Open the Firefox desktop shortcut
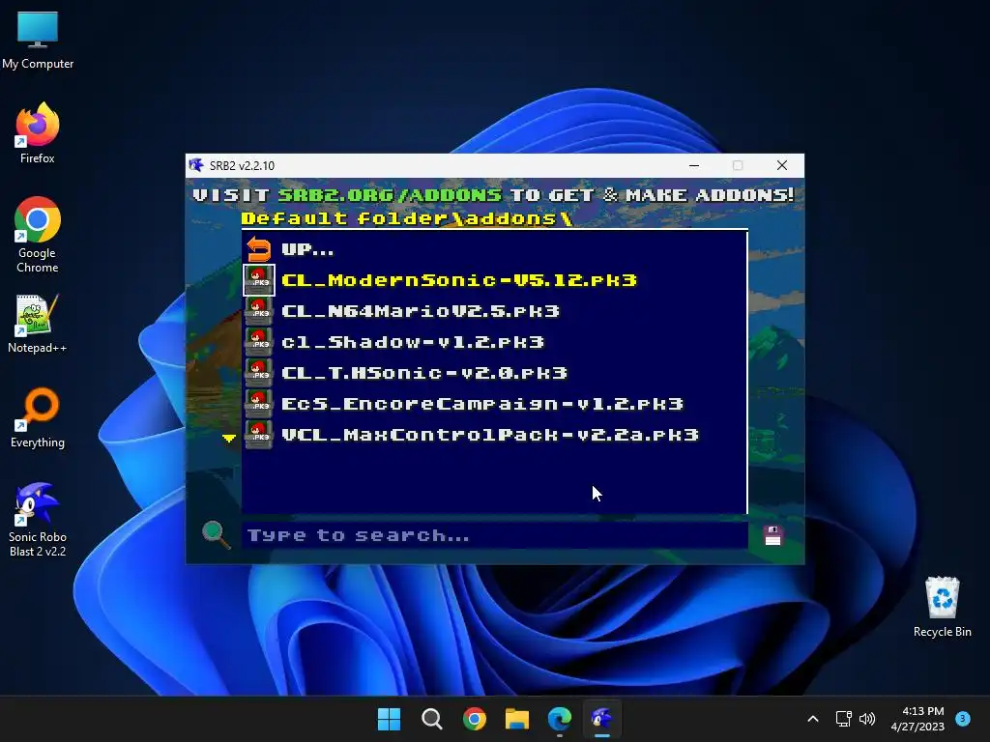Image resolution: width=990 pixels, height=742 pixels. pyautogui.click(x=38, y=133)
